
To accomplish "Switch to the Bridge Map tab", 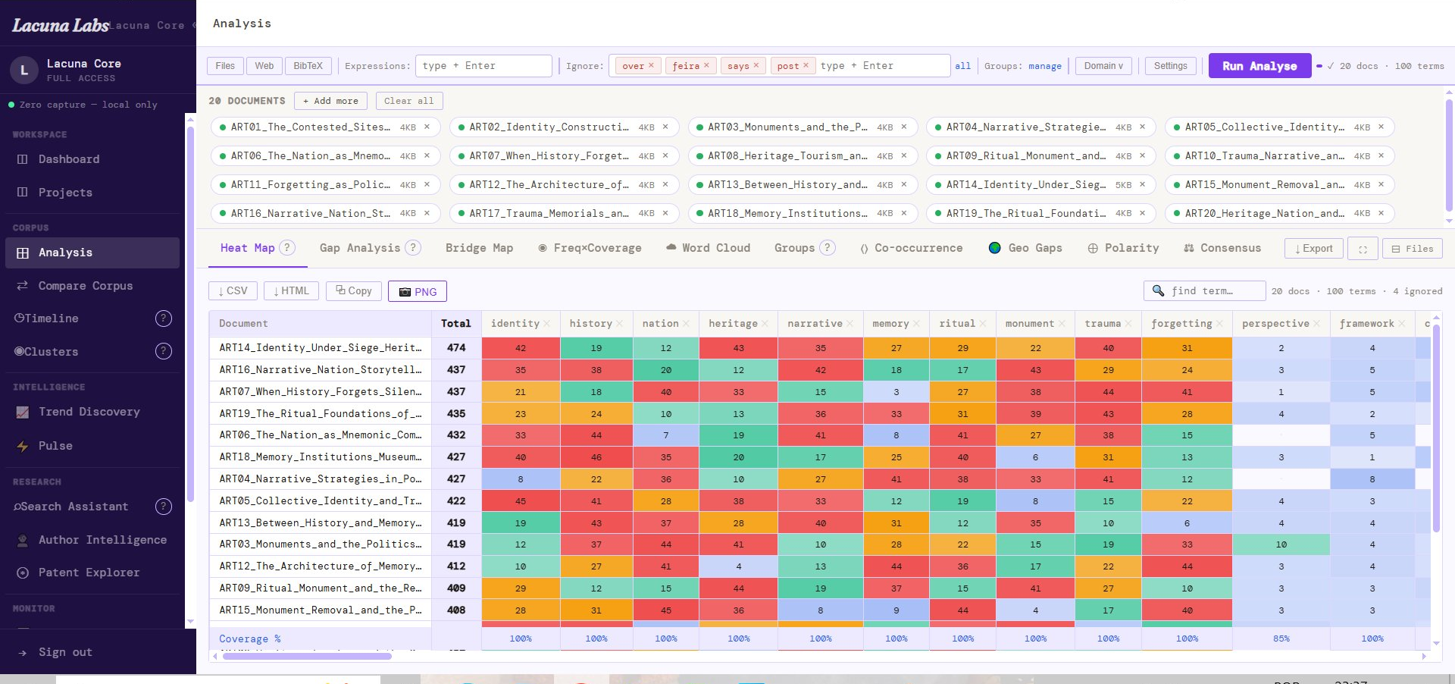I will (479, 248).
